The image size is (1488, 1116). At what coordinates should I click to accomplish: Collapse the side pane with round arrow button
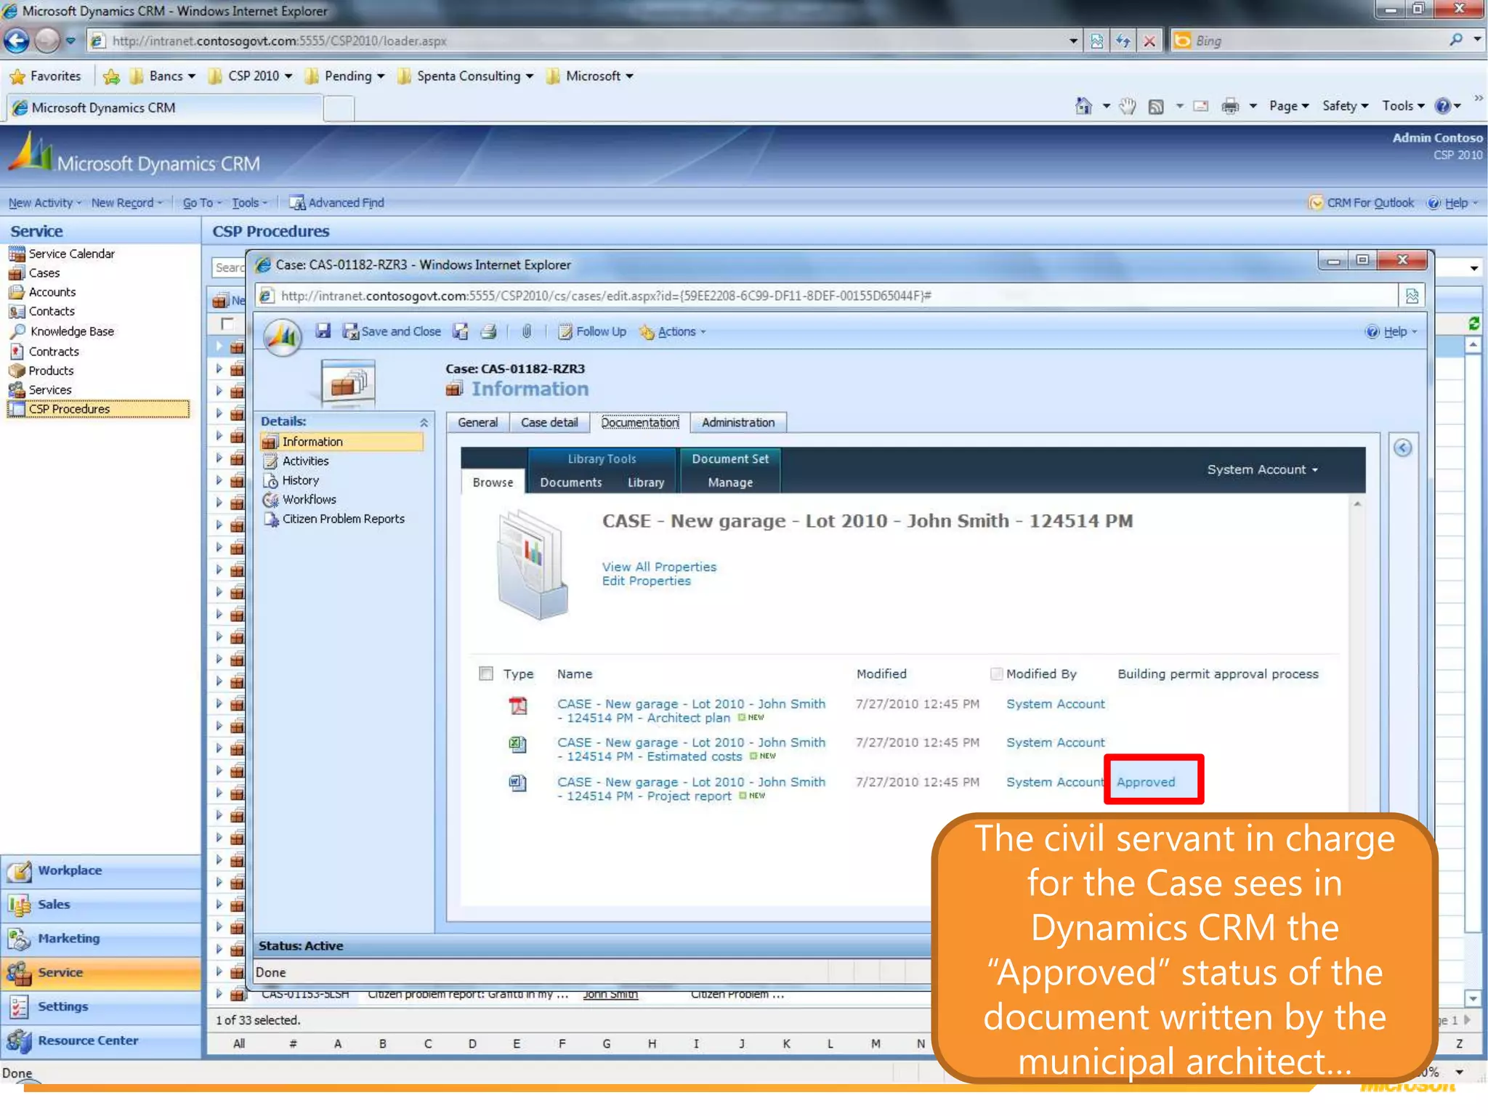[1402, 448]
